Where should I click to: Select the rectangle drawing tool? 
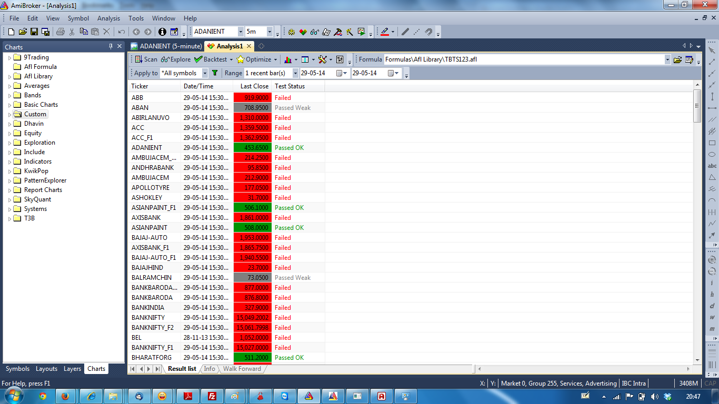(712, 143)
